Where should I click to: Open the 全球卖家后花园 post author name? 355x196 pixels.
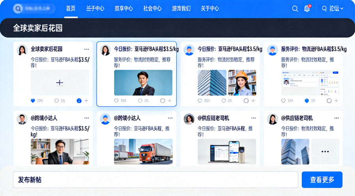[x=47, y=49]
